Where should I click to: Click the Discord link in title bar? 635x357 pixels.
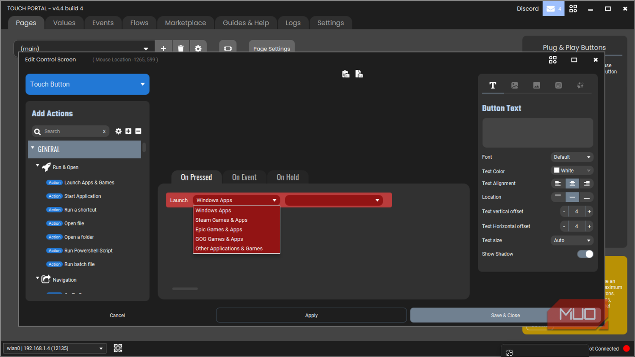tap(527, 8)
